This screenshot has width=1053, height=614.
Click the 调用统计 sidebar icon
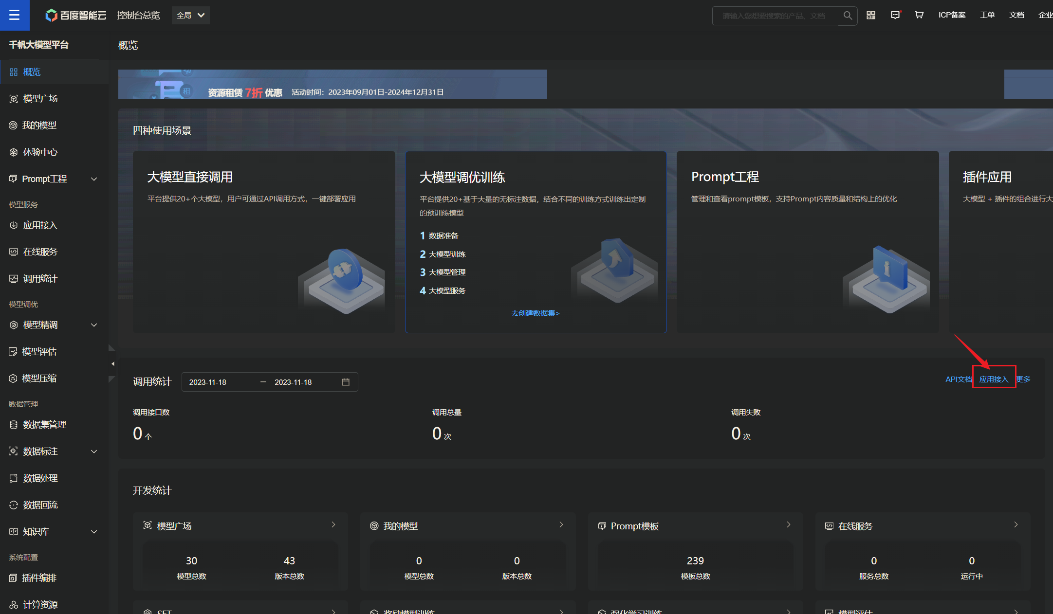(14, 279)
